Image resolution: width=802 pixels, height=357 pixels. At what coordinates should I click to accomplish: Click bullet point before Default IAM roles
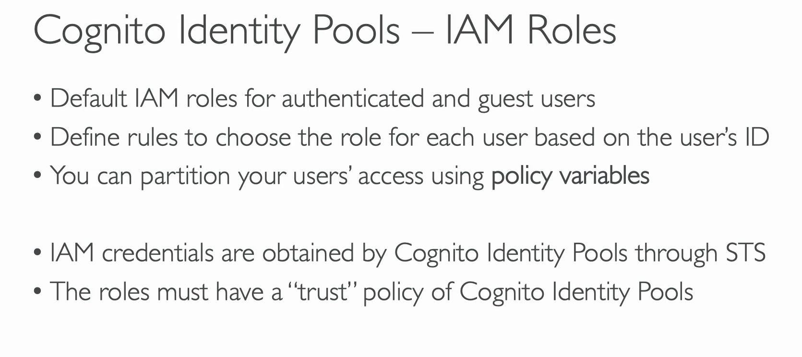[38, 100]
